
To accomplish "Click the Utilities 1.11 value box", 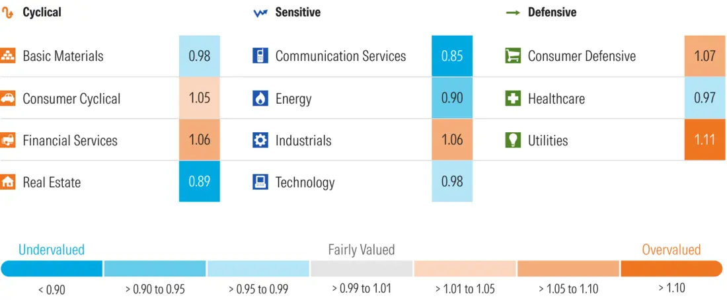I will [x=705, y=140].
